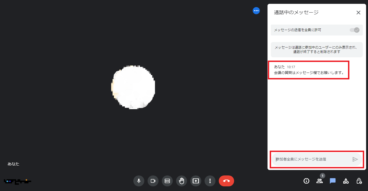Raise your hand
The height and width of the screenshot is (191, 368).
coord(182,181)
